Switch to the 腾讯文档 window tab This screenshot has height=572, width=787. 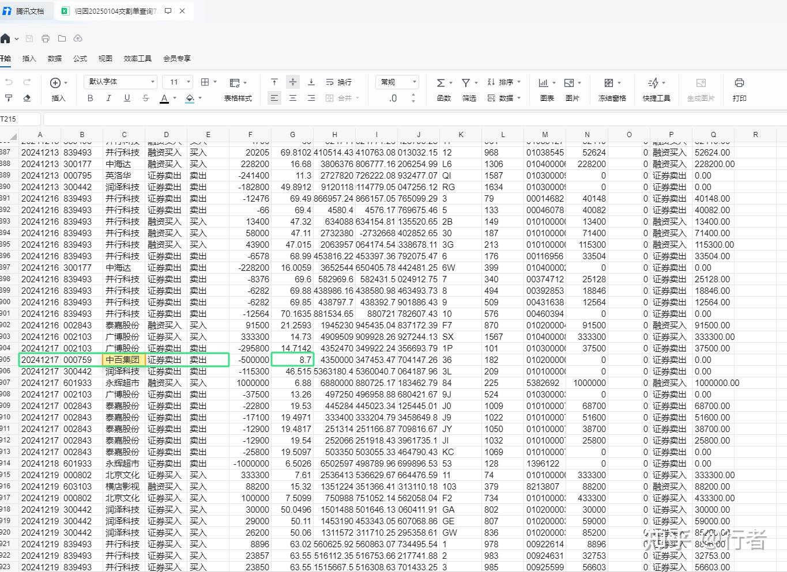[x=25, y=11]
